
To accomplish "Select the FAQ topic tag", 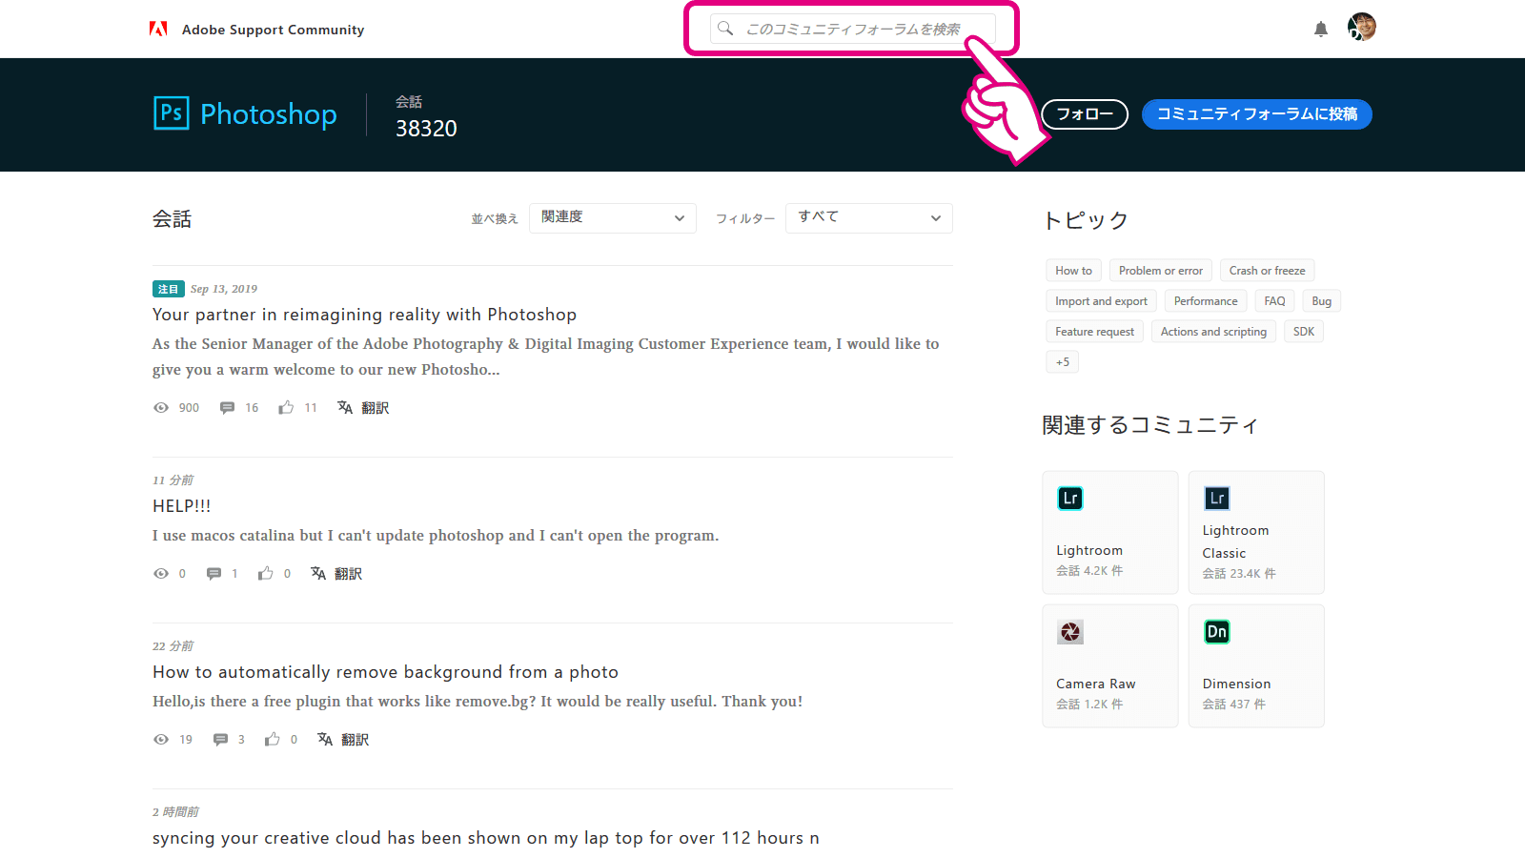I will 1274,301.
